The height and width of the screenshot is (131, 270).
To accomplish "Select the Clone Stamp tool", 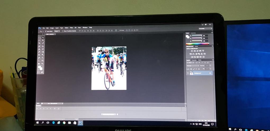I will coord(40,49).
